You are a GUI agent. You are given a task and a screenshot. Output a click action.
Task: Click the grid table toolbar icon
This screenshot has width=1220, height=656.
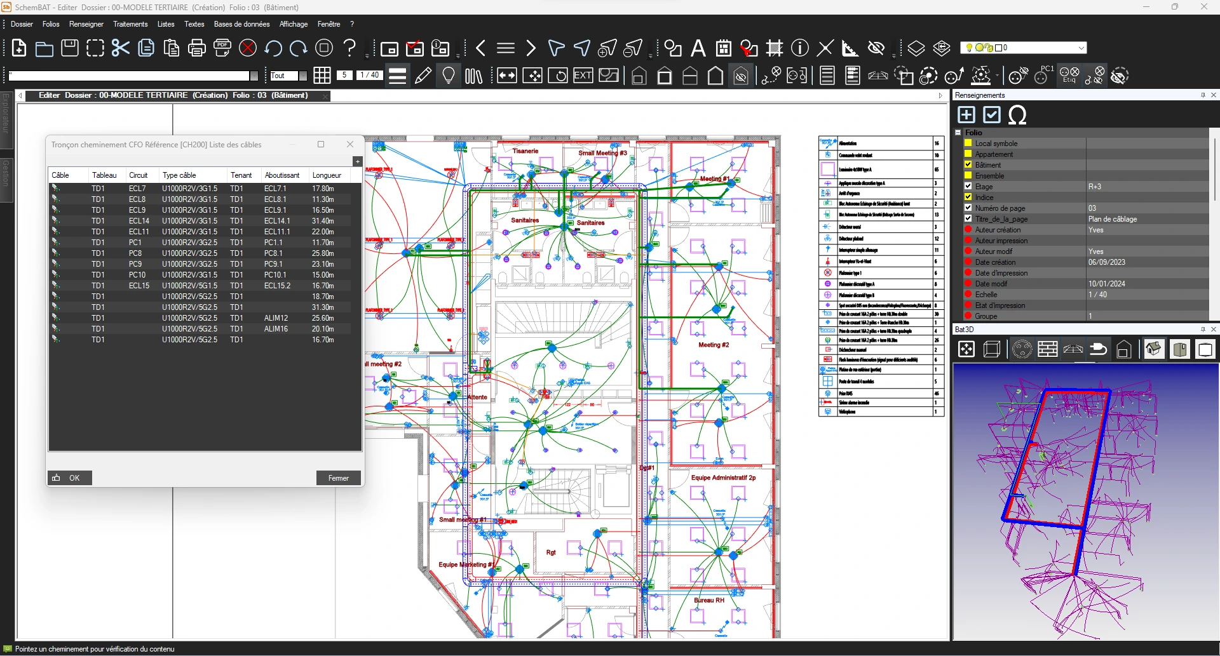tap(322, 76)
